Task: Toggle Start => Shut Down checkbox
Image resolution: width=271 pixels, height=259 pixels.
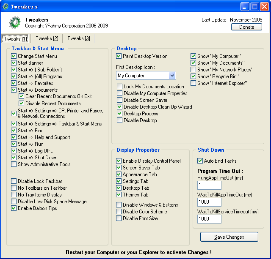Action: [14, 158]
